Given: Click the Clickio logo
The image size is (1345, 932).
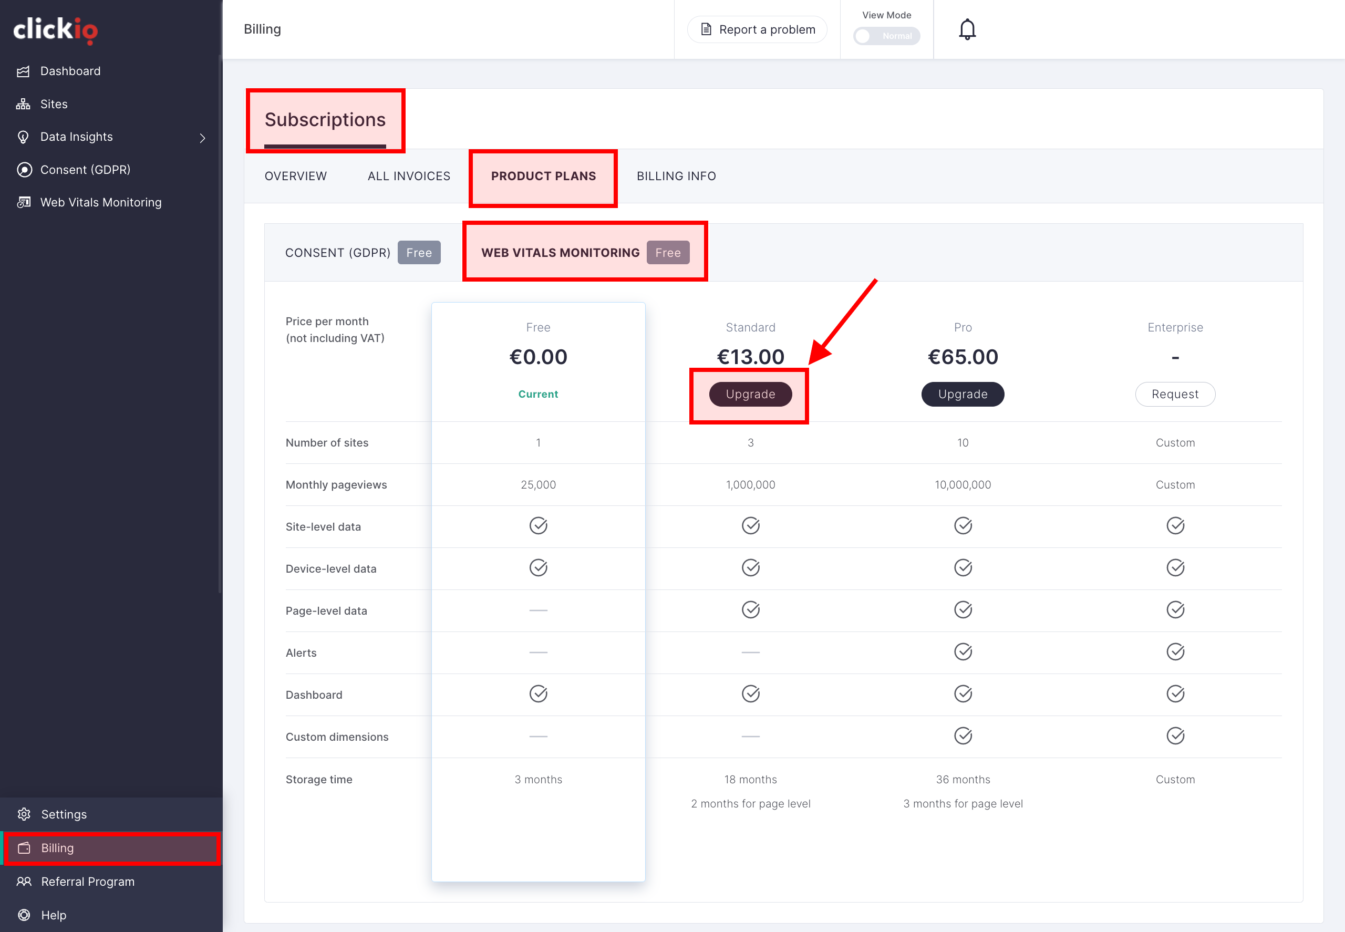Looking at the screenshot, I should pos(56,30).
